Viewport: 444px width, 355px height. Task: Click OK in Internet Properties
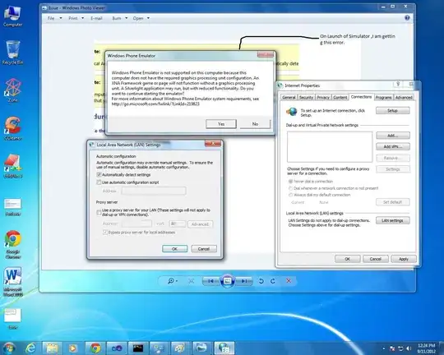point(348,259)
